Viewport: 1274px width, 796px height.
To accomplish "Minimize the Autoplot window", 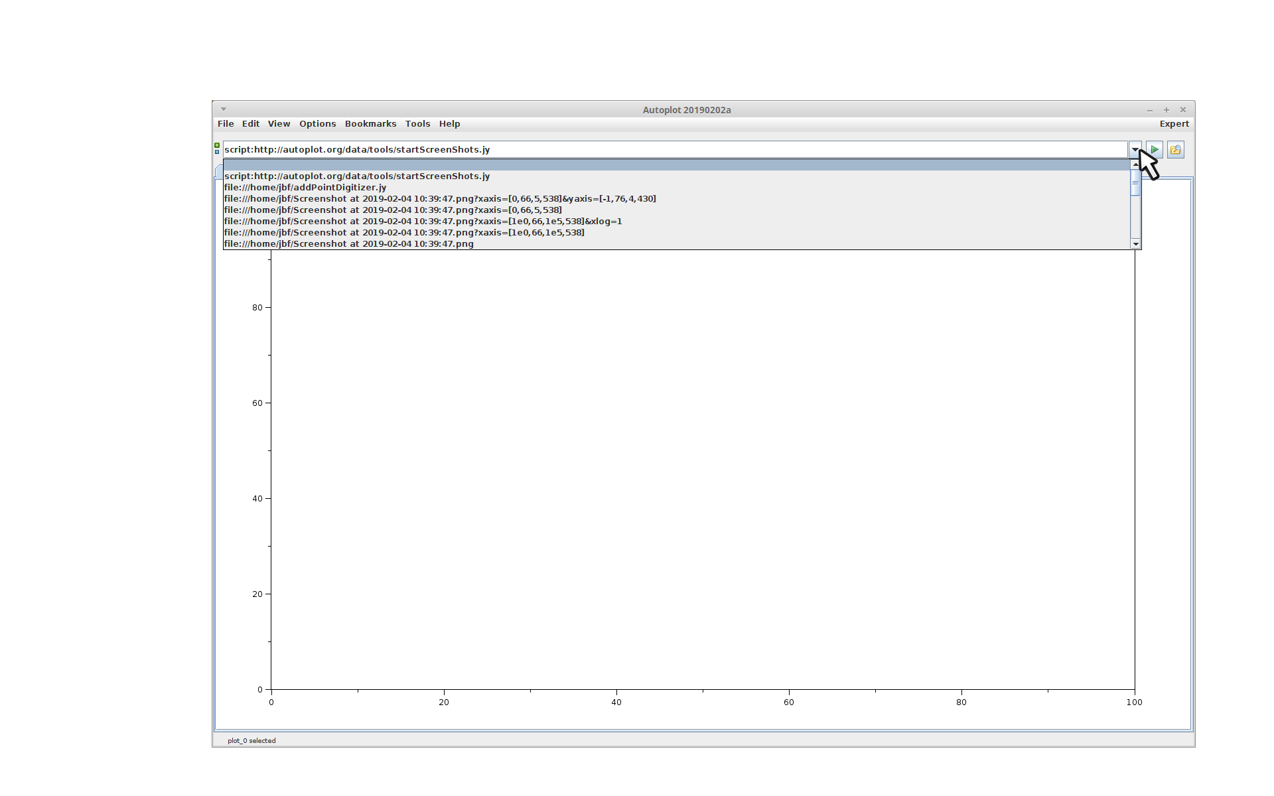I will (1149, 110).
